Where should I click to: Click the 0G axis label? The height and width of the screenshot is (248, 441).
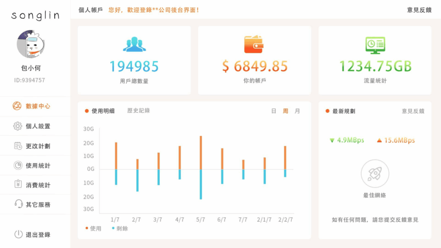90,169
